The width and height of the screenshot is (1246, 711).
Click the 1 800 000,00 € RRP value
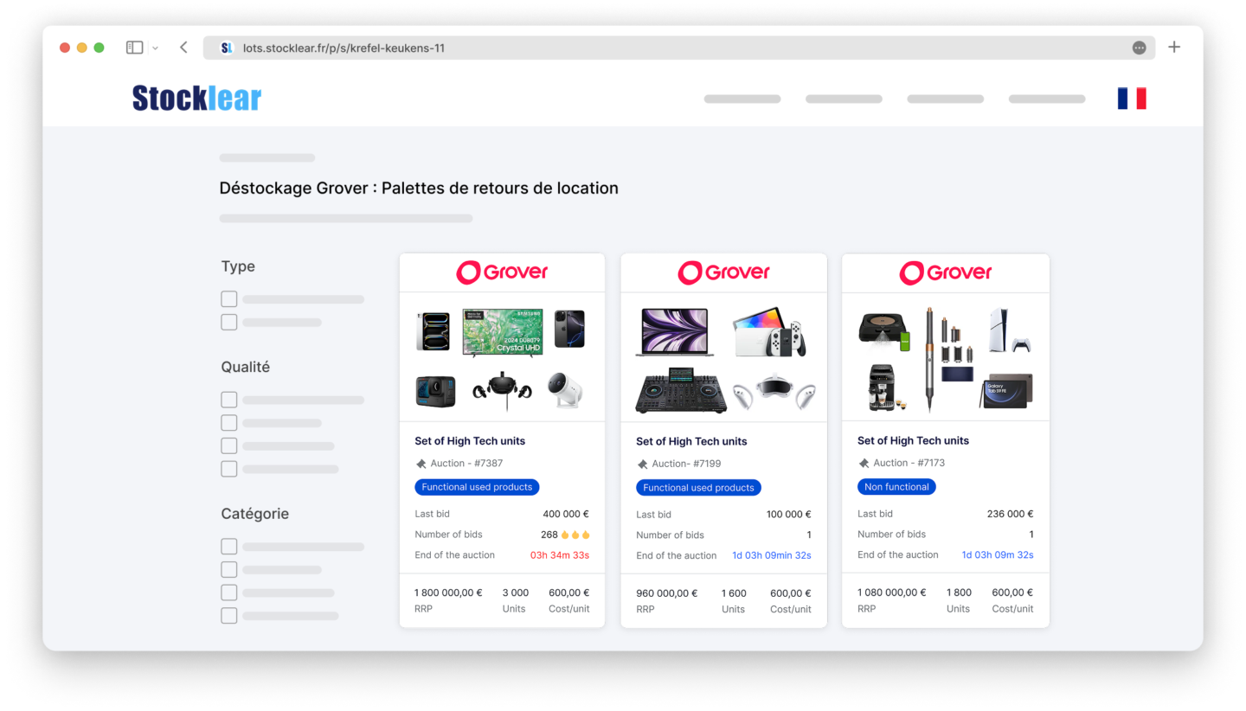coord(448,593)
